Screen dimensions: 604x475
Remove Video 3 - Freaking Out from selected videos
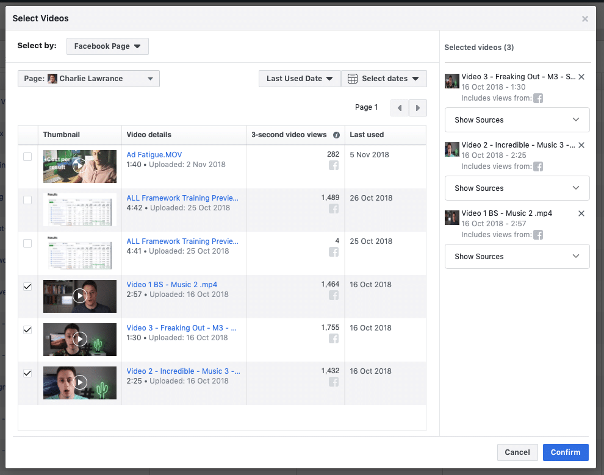[581, 77]
